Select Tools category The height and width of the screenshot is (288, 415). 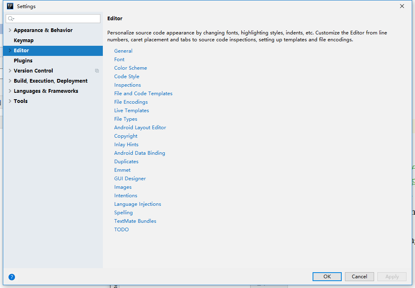click(x=21, y=101)
